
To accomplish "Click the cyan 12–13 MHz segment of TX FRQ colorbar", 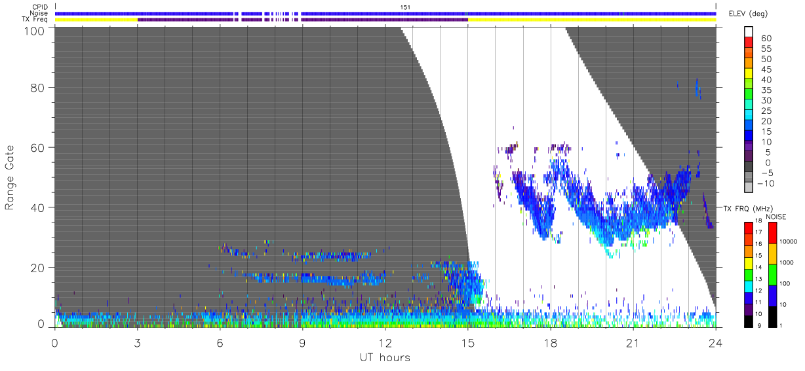I will tap(749, 285).
